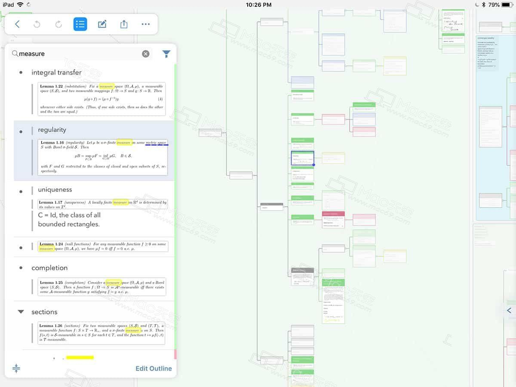516x387 pixels.
Task: Clear the search field text
Action: [x=146, y=54]
